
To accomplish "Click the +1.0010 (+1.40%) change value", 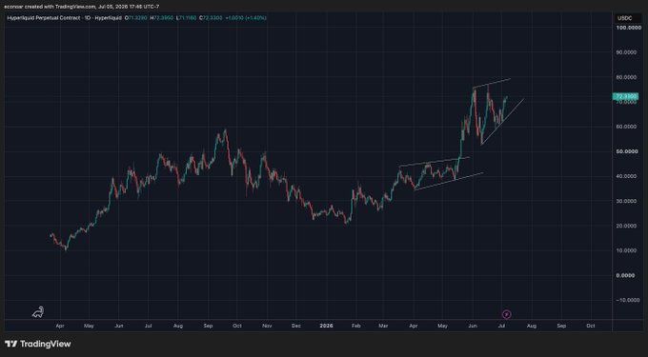I will 246,18.
